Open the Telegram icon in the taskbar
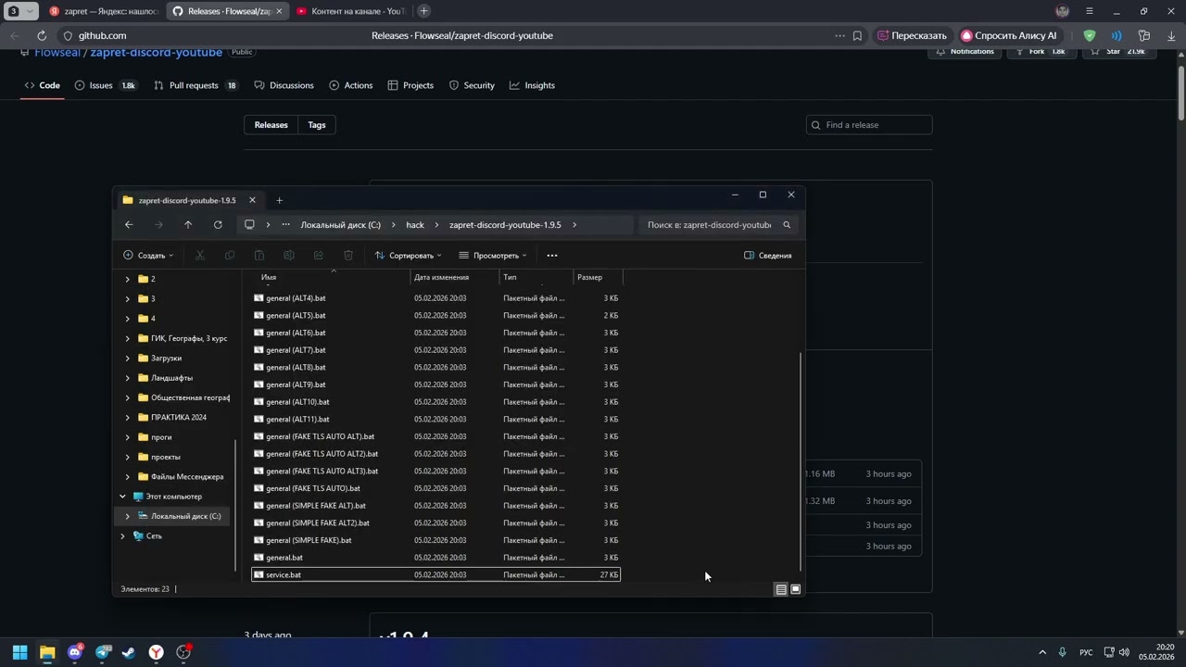The width and height of the screenshot is (1186, 667). tap(102, 652)
